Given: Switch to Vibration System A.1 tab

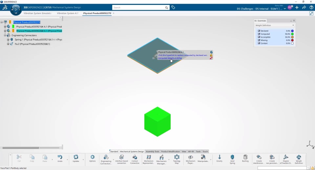Looking at the screenshot, I should tap(68, 13).
